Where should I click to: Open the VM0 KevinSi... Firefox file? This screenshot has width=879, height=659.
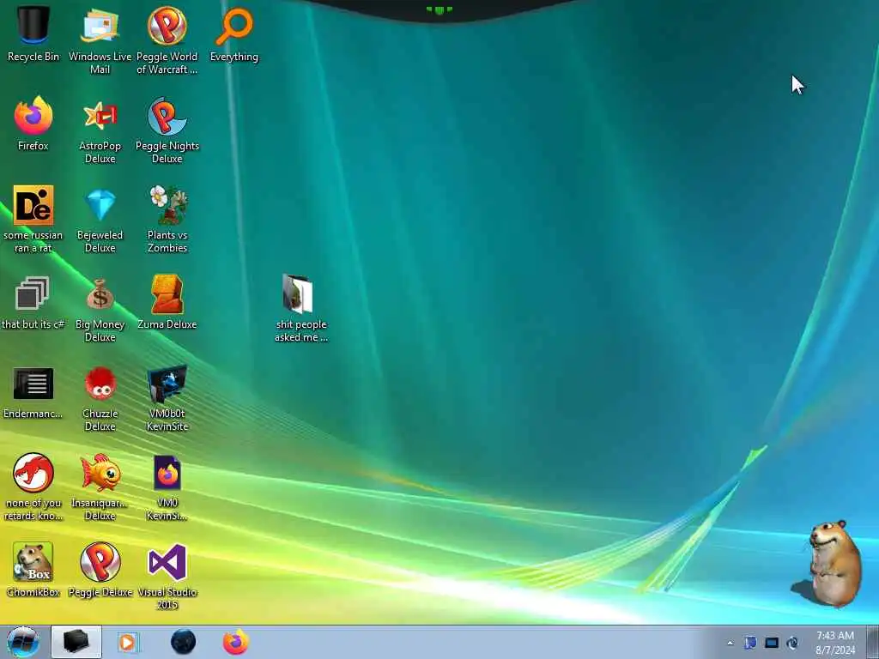tap(167, 487)
